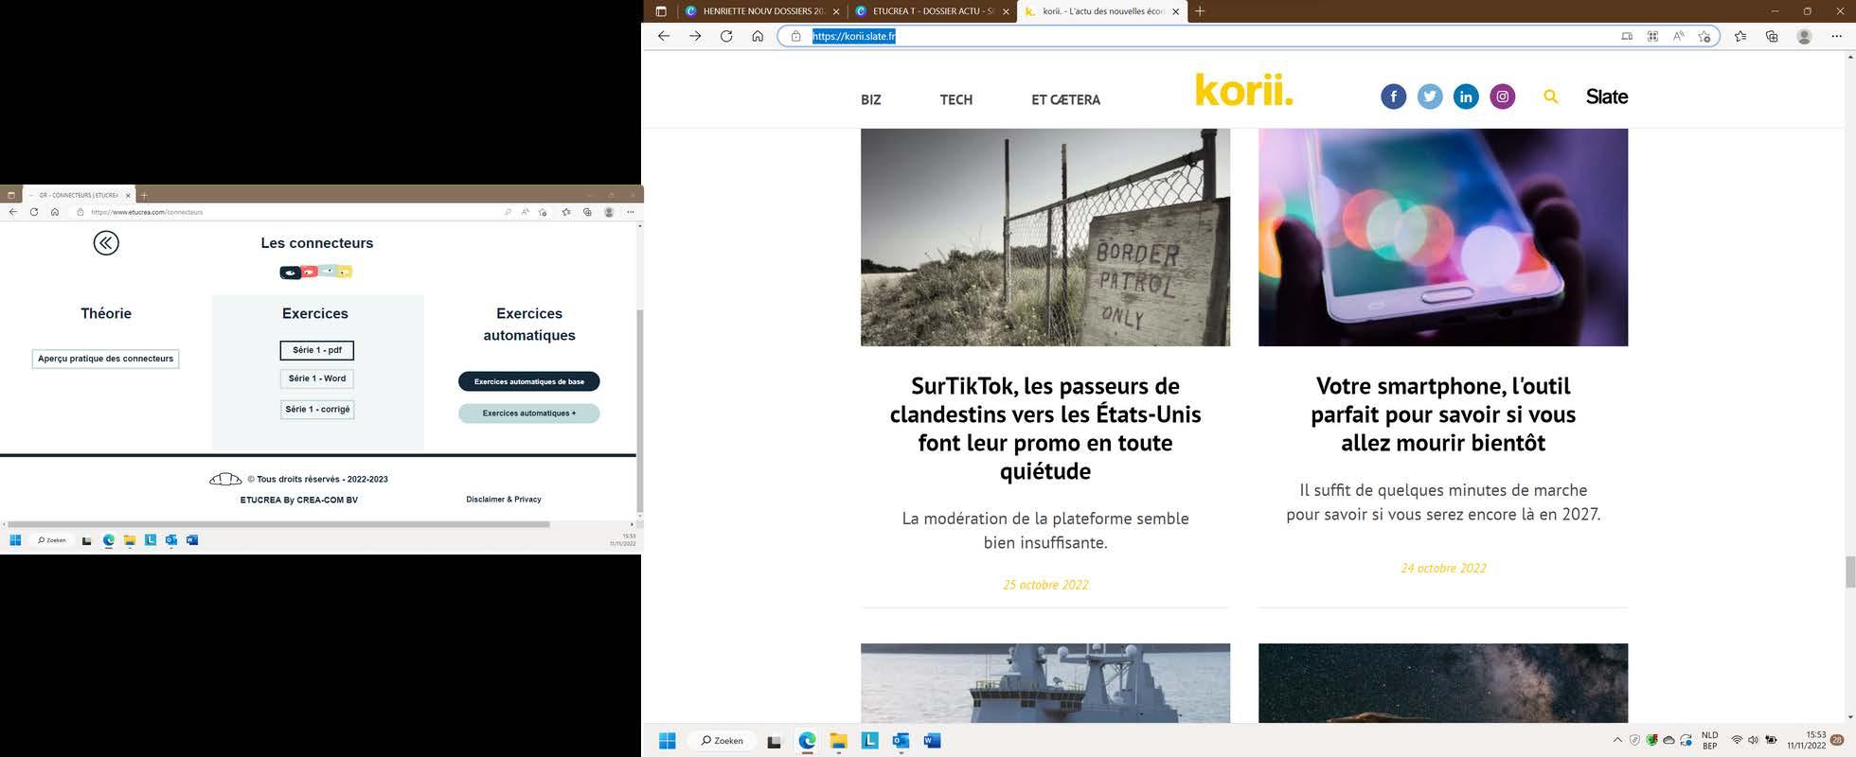Open File Explorer from right taskbar

(838, 741)
